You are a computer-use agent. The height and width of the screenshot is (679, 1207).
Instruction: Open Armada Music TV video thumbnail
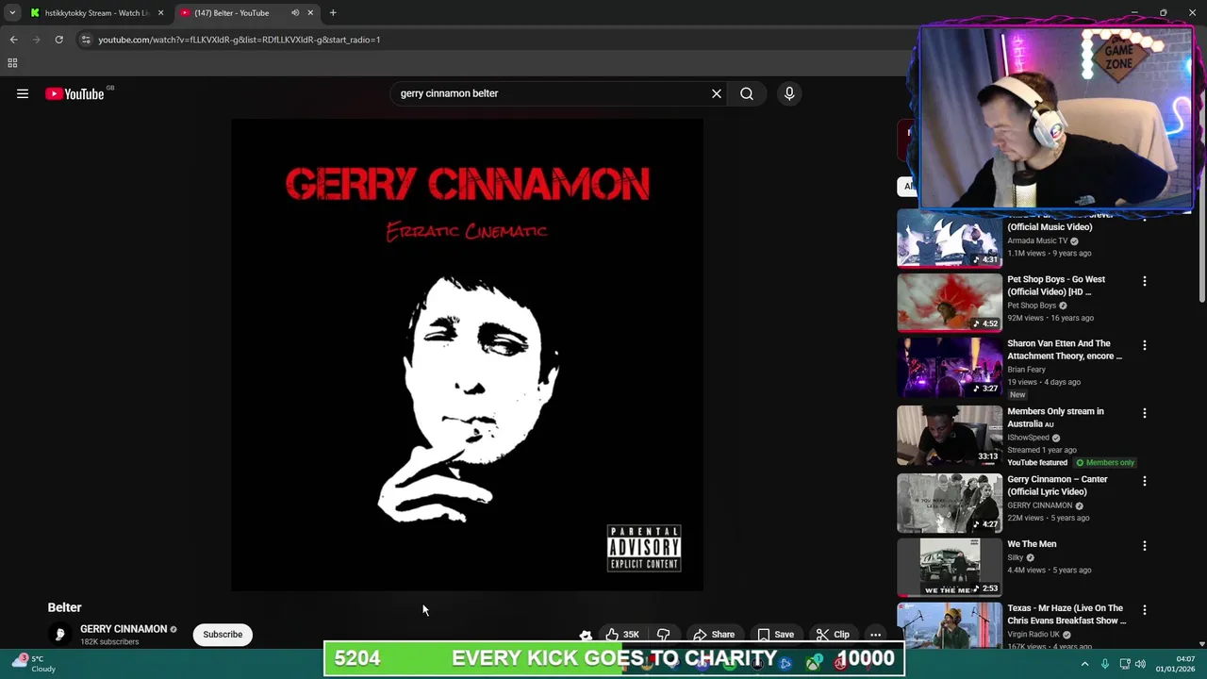[950, 240]
